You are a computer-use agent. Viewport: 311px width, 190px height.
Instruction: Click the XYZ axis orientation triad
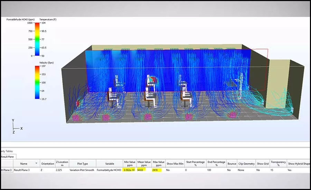coord(17,126)
